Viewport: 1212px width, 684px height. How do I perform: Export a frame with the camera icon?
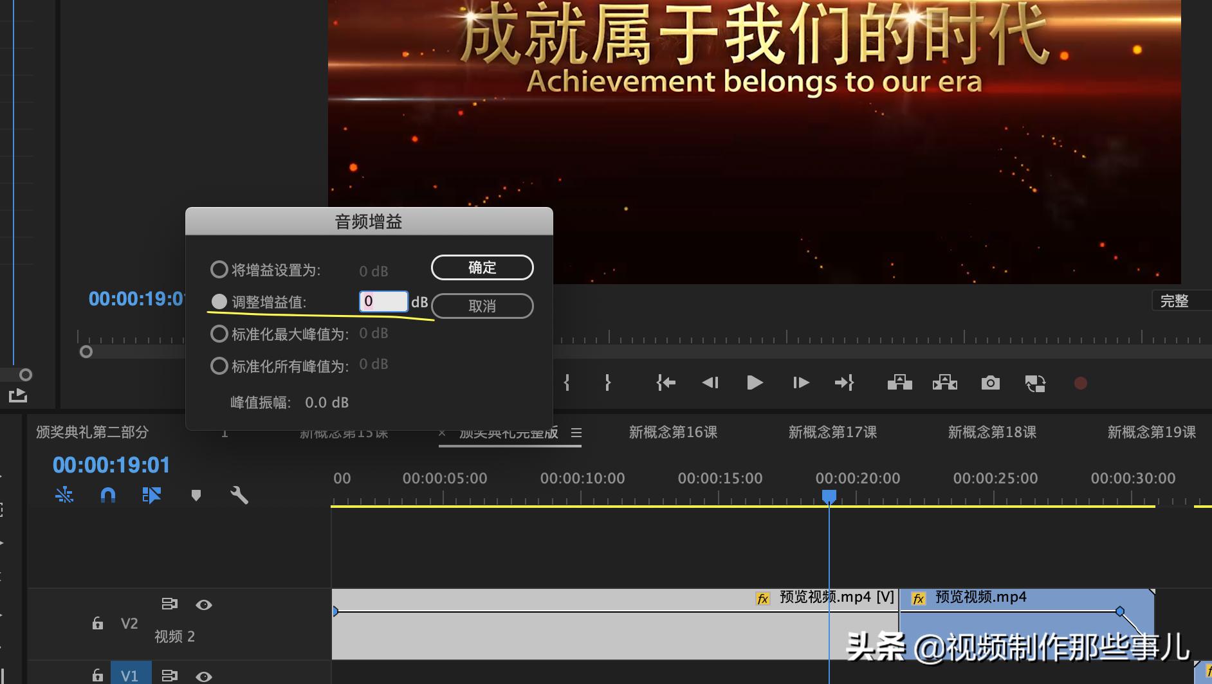(990, 382)
